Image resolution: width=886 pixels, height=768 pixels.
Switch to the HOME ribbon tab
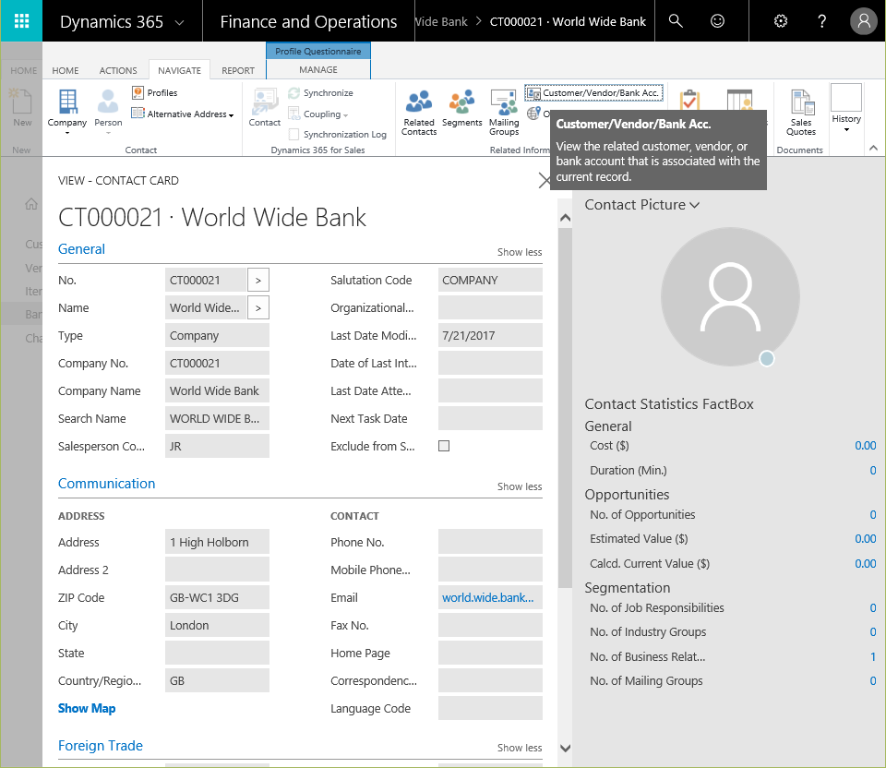pos(66,71)
